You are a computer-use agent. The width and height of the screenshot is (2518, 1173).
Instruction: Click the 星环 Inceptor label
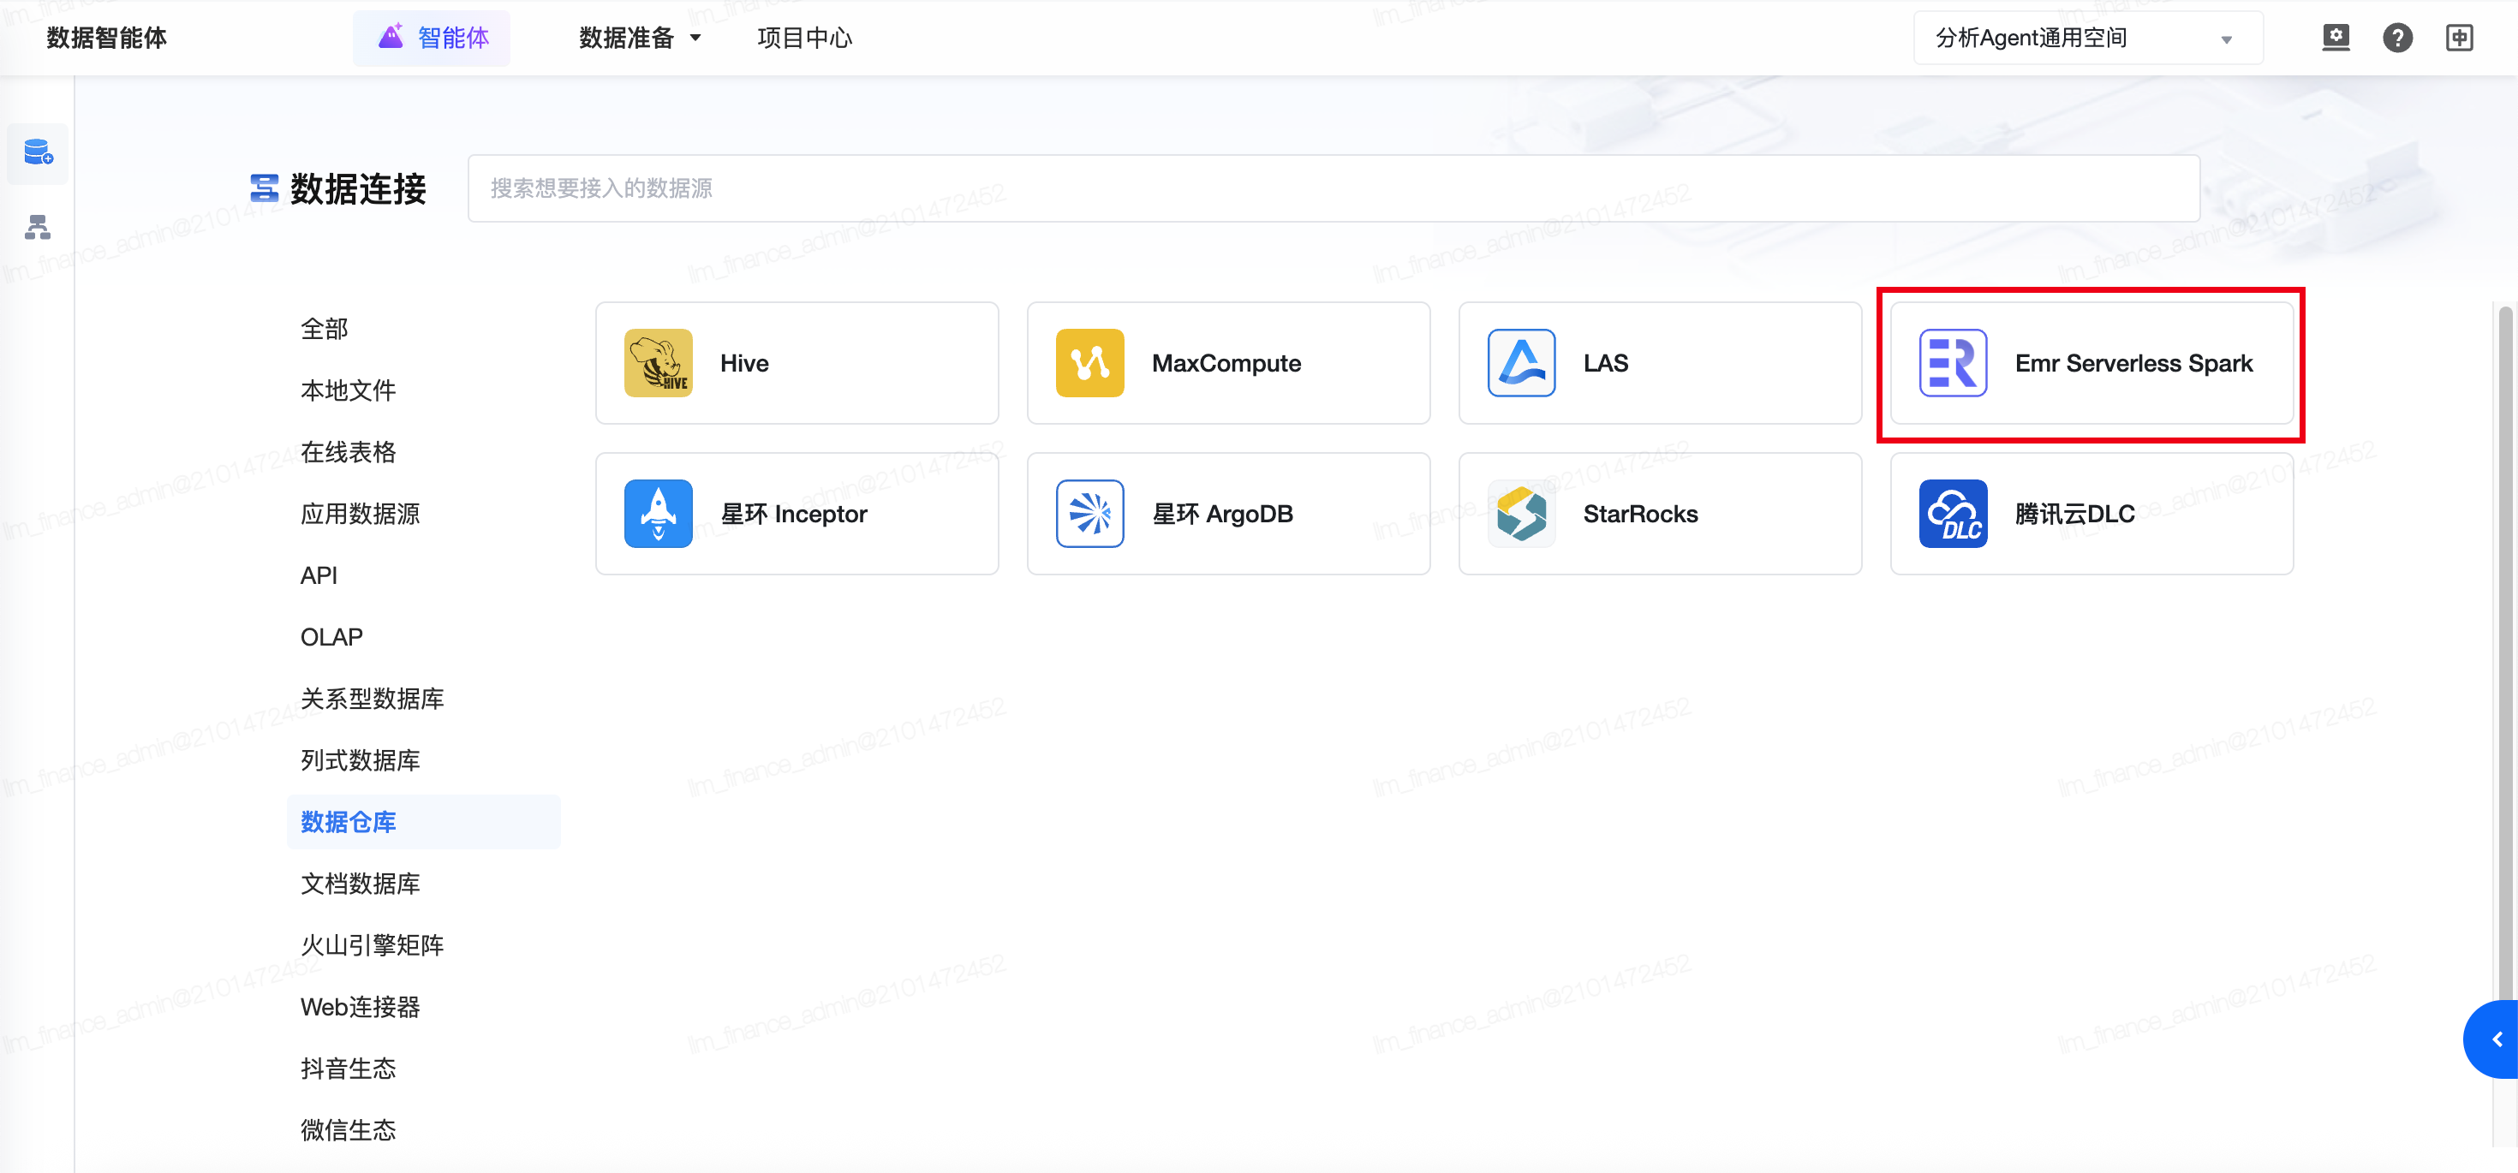793,513
